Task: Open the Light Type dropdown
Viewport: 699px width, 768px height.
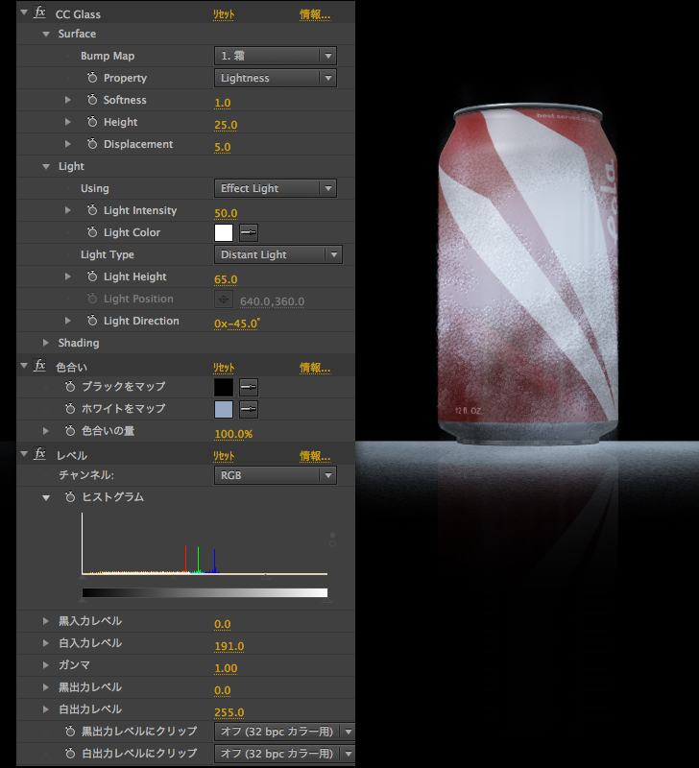Action: click(277, 254)
